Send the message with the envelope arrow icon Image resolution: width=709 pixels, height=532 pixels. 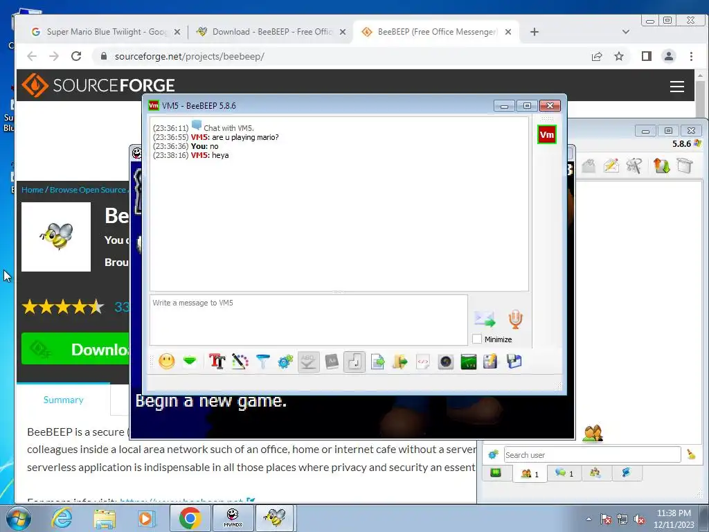(485, 319)
